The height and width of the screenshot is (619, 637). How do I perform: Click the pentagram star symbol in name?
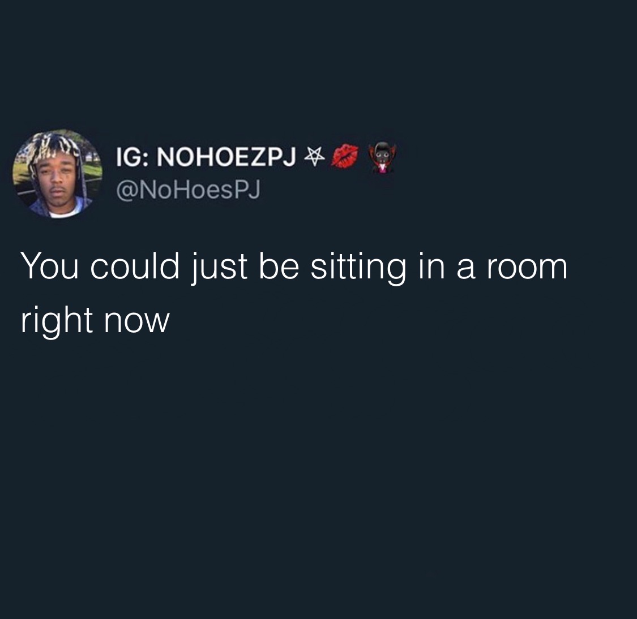point(315,156)
